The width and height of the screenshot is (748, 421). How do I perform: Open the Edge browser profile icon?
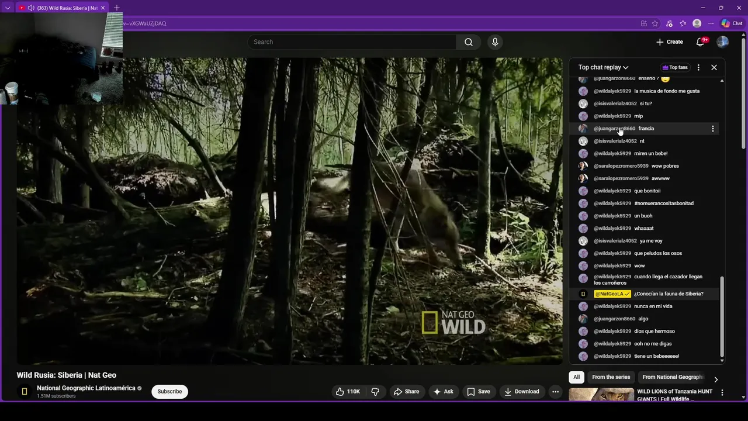point(697,23)
